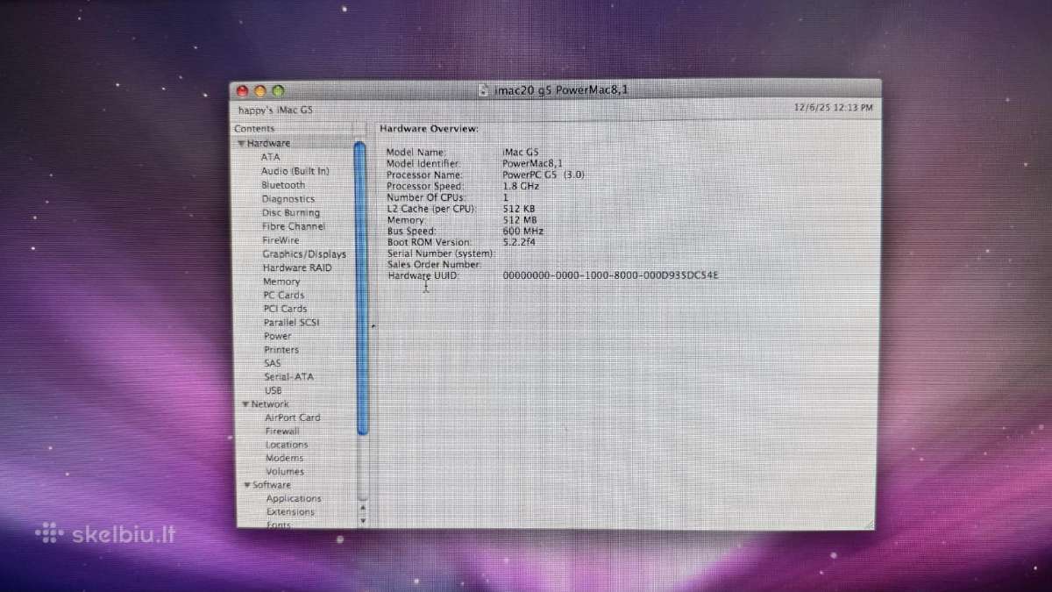Select Diagnostics in the sidebar

288,199
